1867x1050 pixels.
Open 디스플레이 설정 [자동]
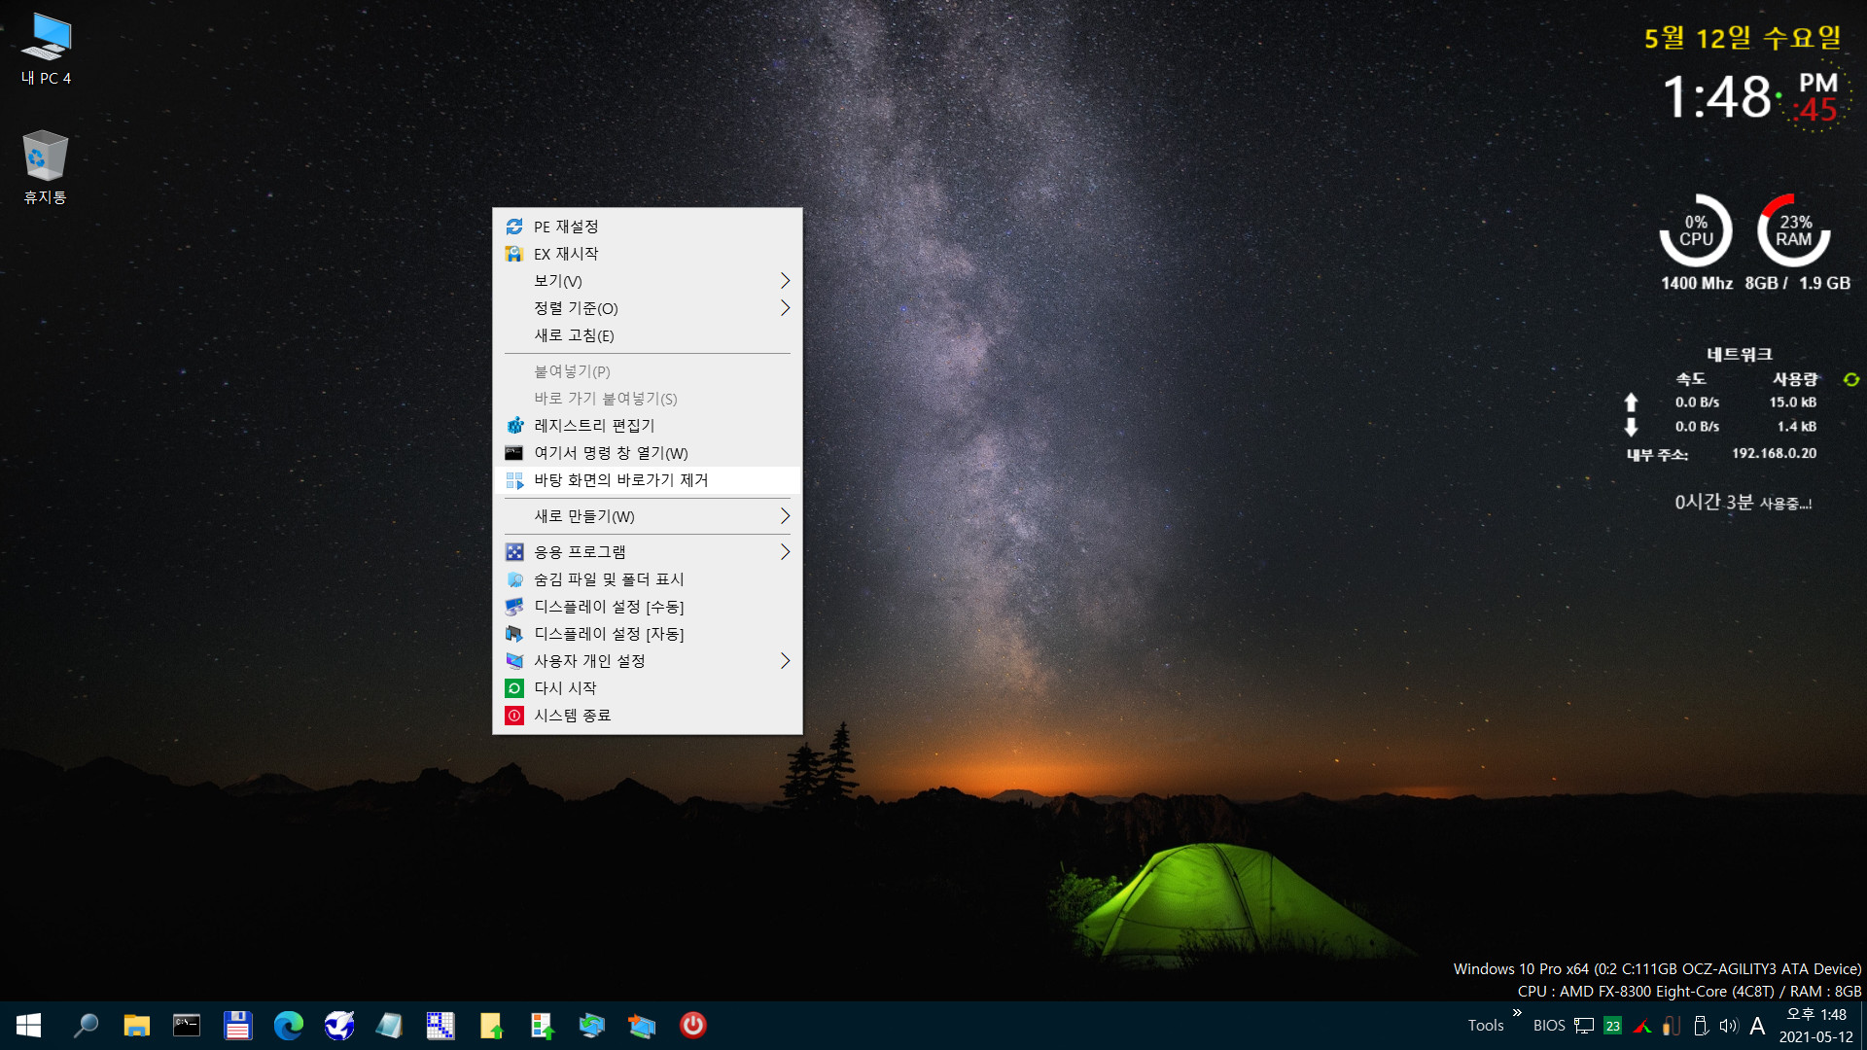648,634
